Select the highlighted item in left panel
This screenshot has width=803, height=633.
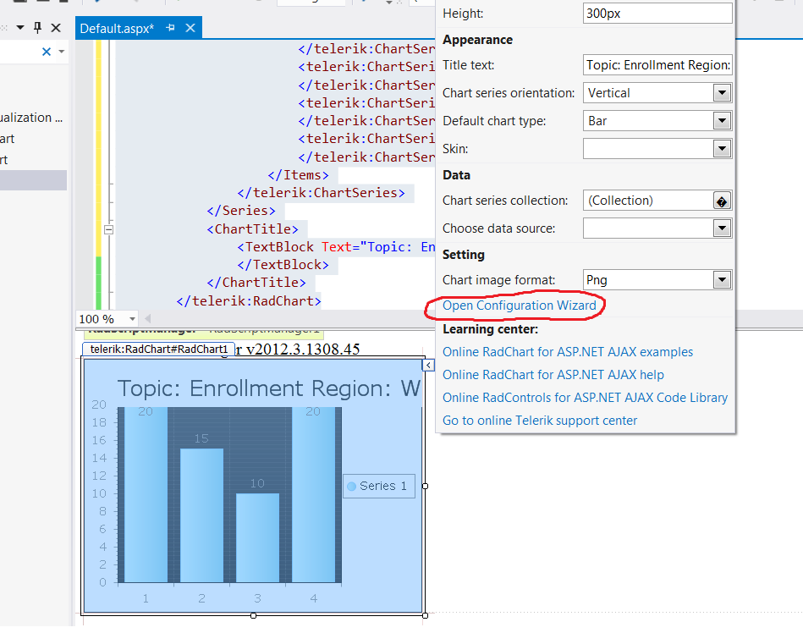coord(33,180)
